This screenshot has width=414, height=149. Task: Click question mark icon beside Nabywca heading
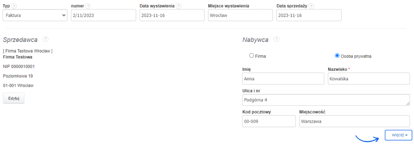pyautogui.click(x=276, y=39)
